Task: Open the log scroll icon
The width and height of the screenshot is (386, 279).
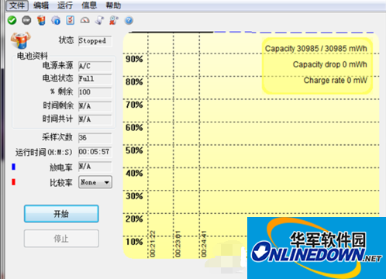Action: 99,20
